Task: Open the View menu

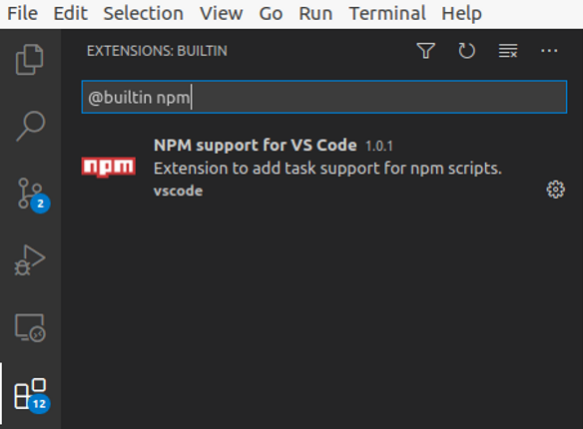Action: [x=222, y=14]
